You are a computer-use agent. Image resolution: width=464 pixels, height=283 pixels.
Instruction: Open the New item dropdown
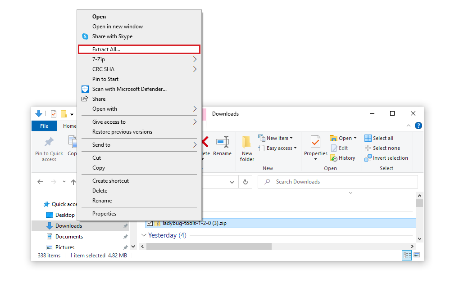pyautogui.click(x=276, y=138)
